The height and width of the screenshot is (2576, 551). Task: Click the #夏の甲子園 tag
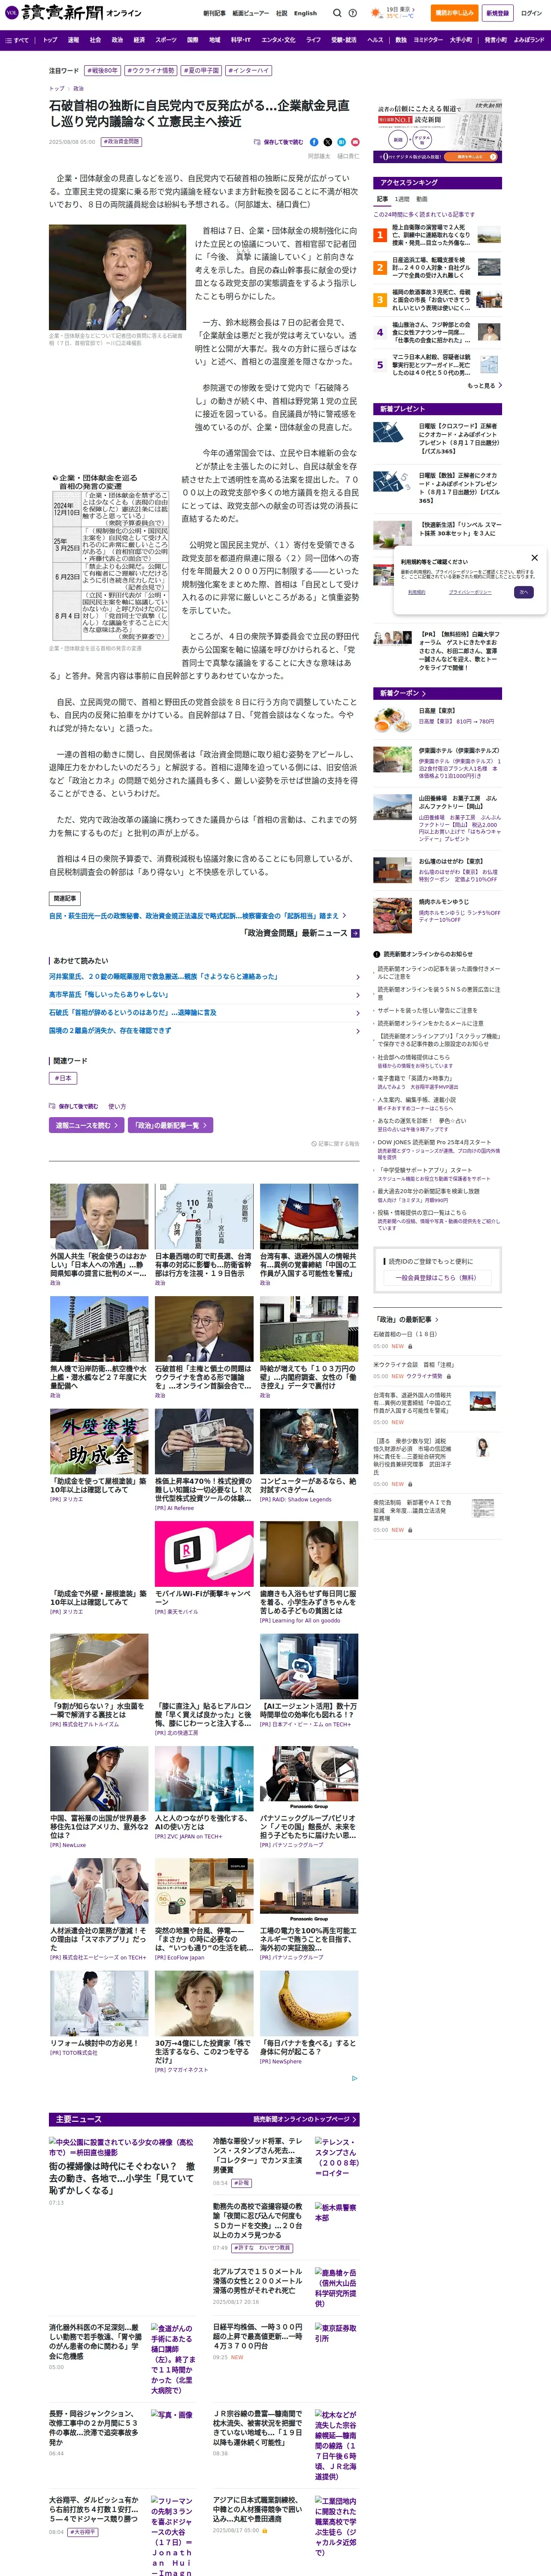201,71
